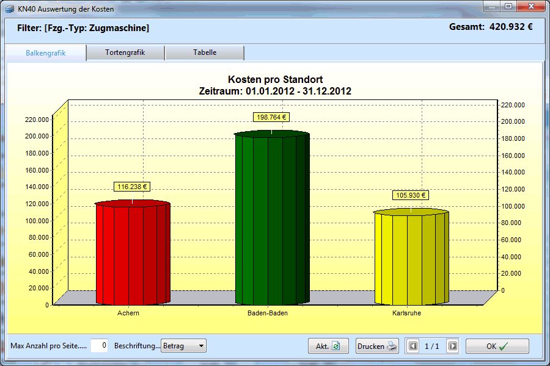Screen dimensions: 550x366
Task: Print the chart via Drucken
Action: coord(377,346)
